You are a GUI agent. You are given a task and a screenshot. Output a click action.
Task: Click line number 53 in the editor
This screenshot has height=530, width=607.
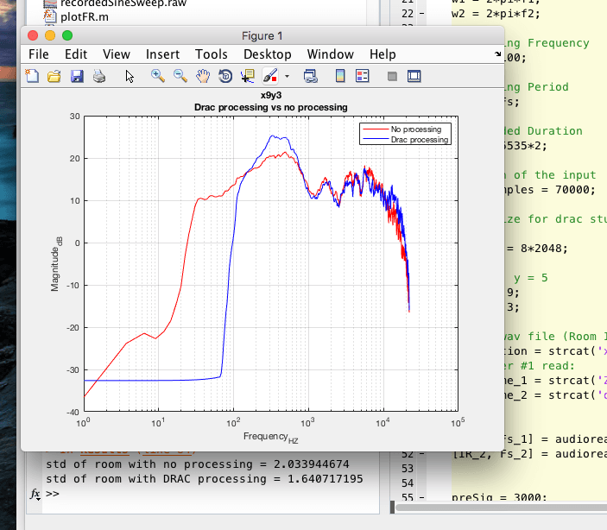pos(408,469)
